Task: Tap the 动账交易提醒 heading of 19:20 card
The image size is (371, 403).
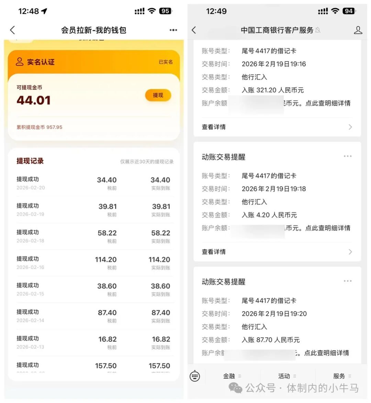Action: 223,282
